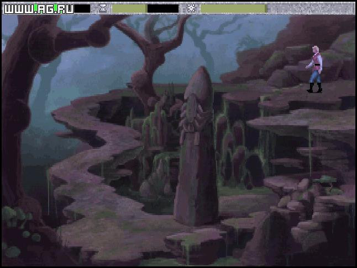Click the blond hero on the ledge

click(x=314, y=69)
